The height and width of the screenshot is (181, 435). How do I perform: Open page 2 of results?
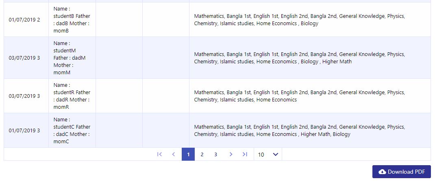(202, 155)
